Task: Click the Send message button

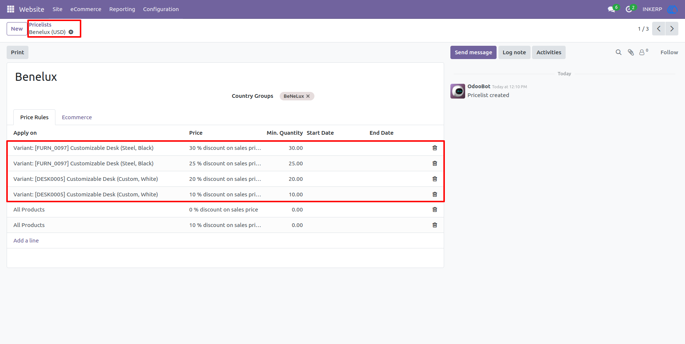Action: coord(473,52)
